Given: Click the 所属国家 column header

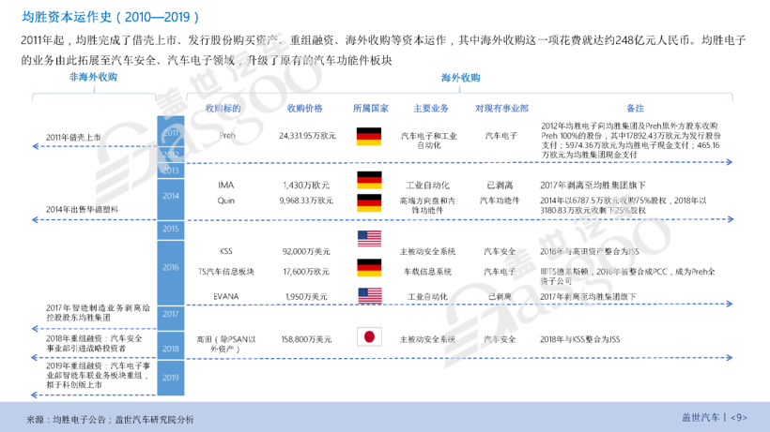Looking at the screenshot, I should coord(370,109).
